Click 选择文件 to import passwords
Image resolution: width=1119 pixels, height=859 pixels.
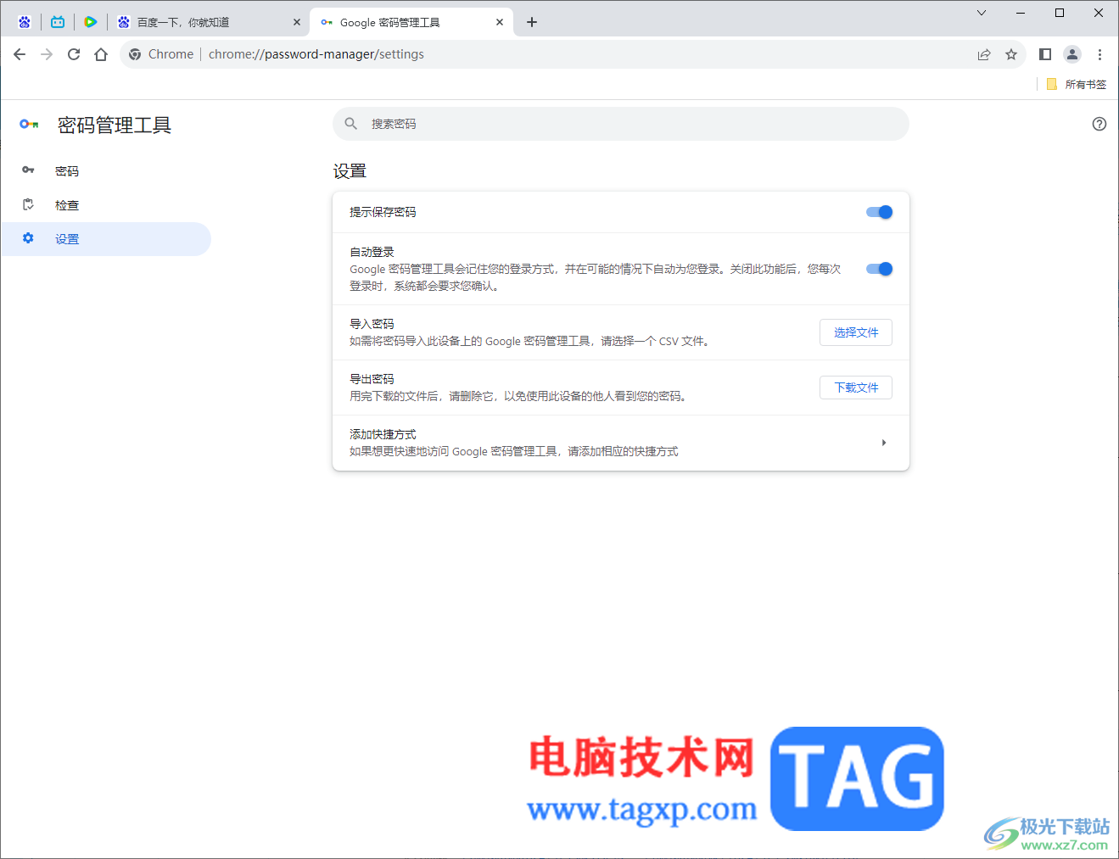pyautogui.click(x=856, y=332)
